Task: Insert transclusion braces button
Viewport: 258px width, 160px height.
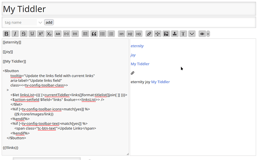Action: [75, 34]
